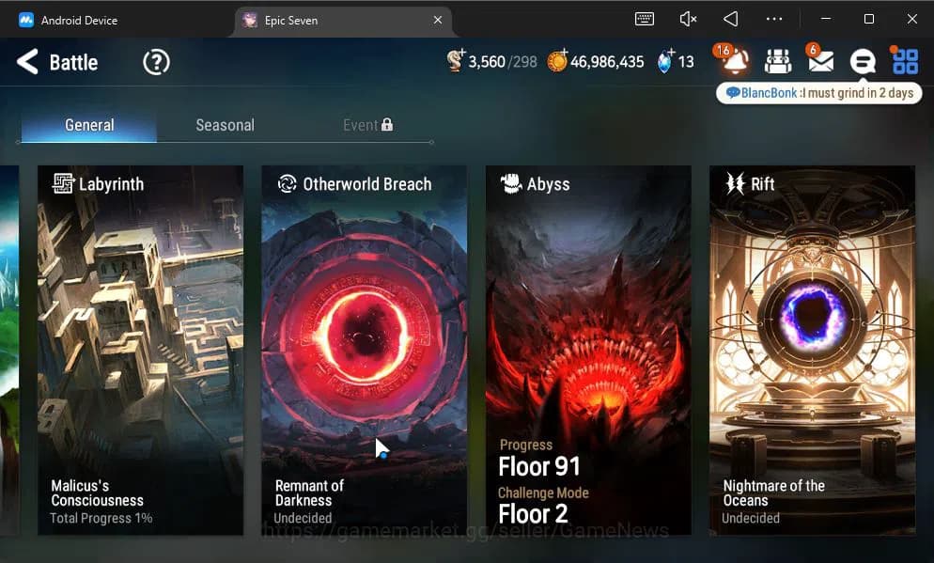Open the three-dot emulator options menu
934x563 pixels.
(x=774, y=18)
